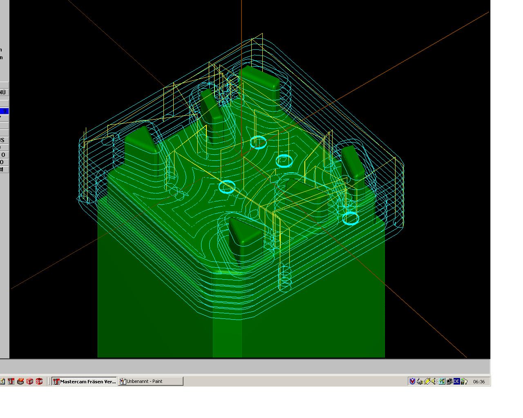Open the network computers tray icon
This screenshot has height=418, width=523.
[x=449, y=381]
